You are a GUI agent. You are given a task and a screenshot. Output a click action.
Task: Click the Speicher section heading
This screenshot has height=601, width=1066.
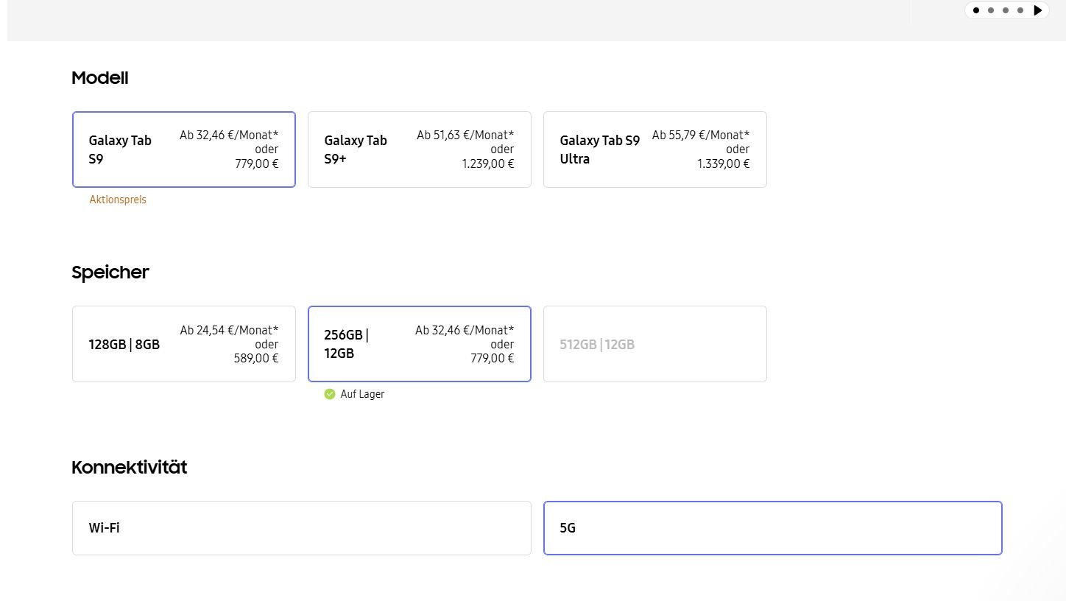110,273
